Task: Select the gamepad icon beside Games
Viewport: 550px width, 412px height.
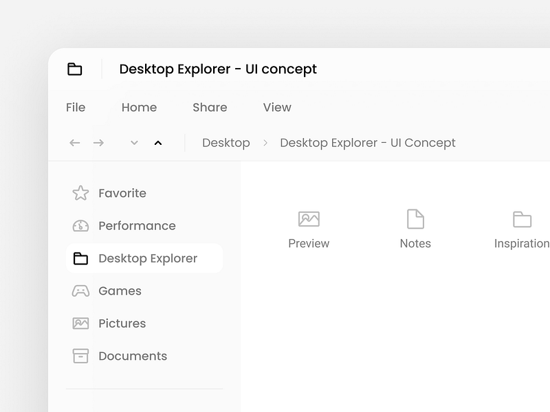Action: pyautogui.click(x=80, y=290)
